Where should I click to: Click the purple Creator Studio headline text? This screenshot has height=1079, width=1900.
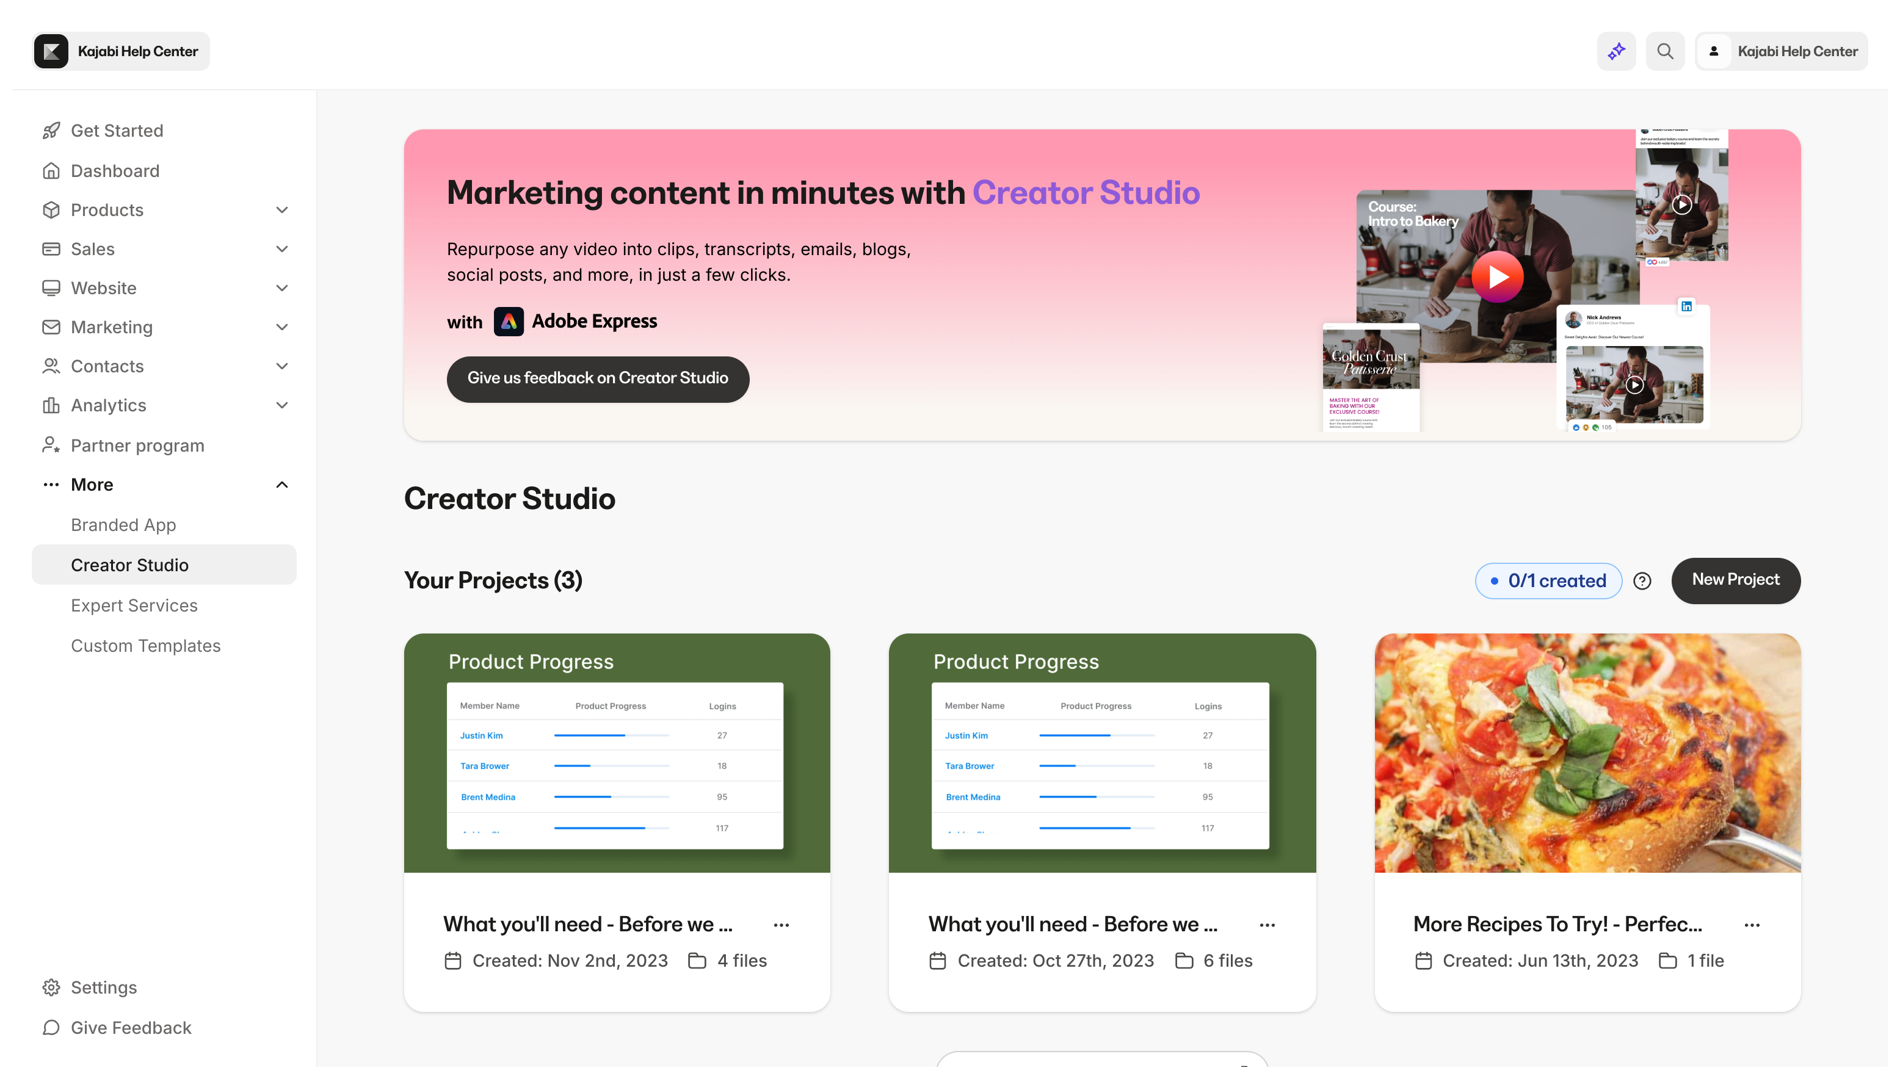click(x=1086, y=193)
